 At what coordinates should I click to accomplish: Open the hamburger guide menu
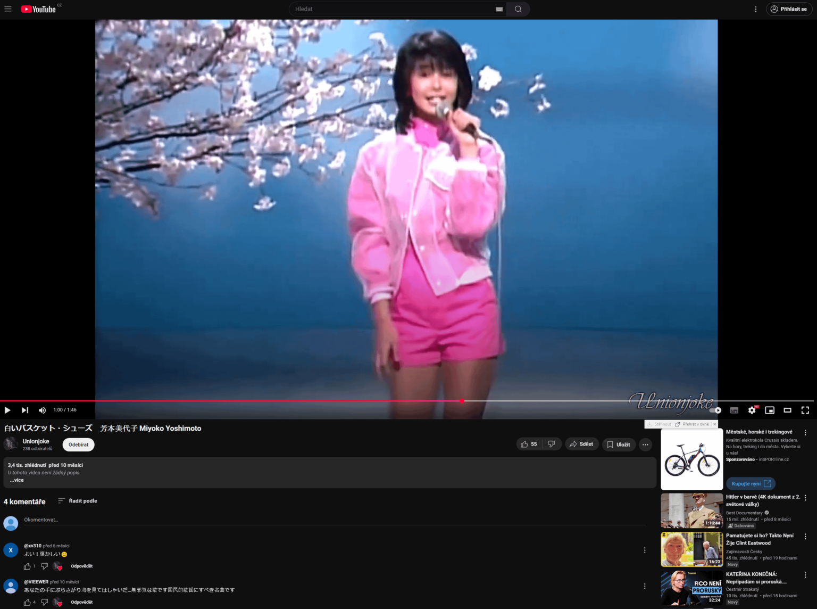coord(8,9)
